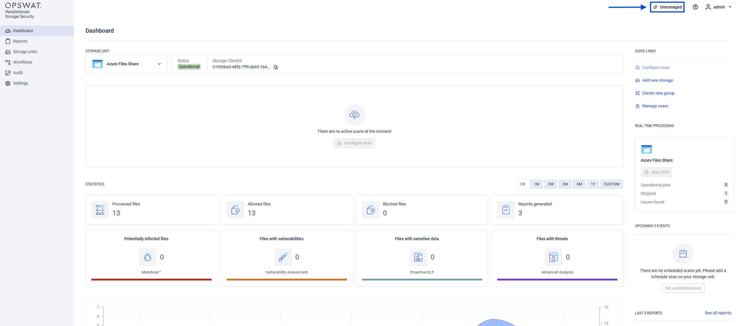The image size is (740, 326).
Task: Click the purple Advanced Analysis bar
Action: [557, 280]
